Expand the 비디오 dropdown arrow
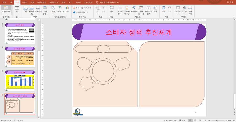 point(178,14)
